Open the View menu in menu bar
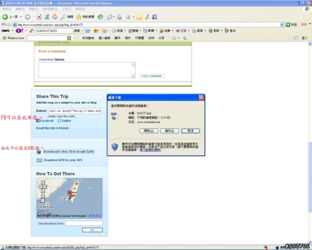This screenshot has height=250, width=312. 34,9
